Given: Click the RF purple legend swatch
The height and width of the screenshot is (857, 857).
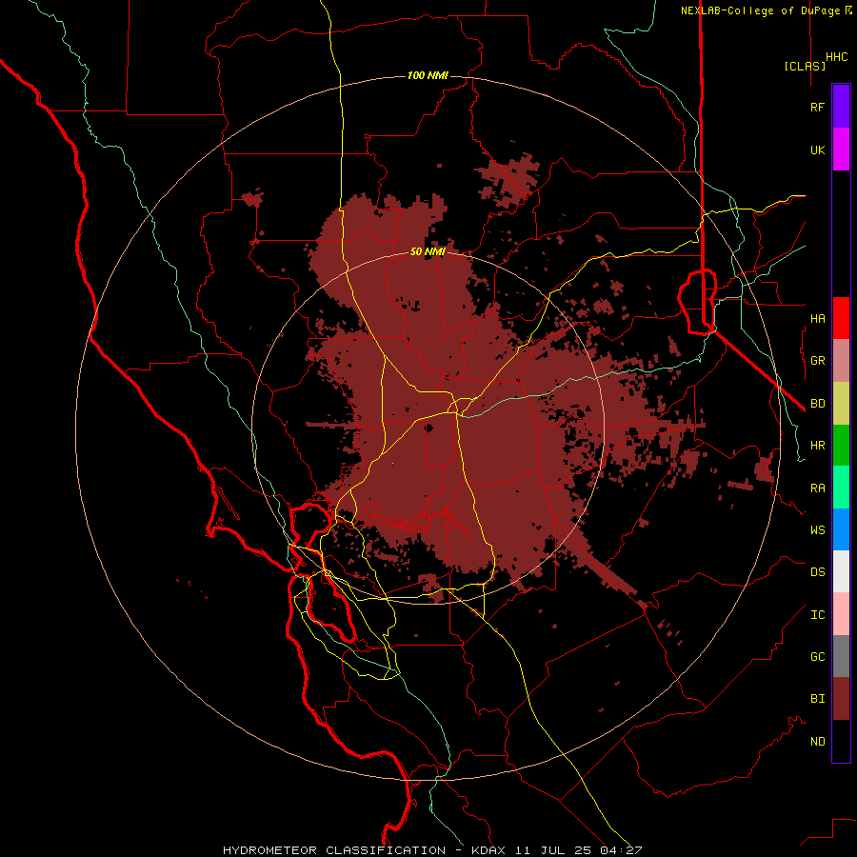Looking at the screenshot, I should click(x=841, y=107).
